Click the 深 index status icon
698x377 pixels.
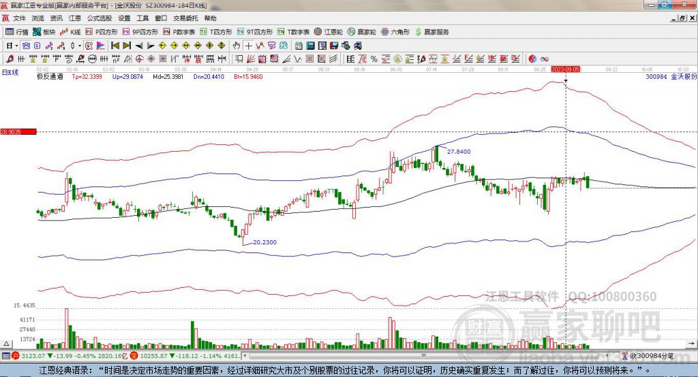[x=134, y=356]
